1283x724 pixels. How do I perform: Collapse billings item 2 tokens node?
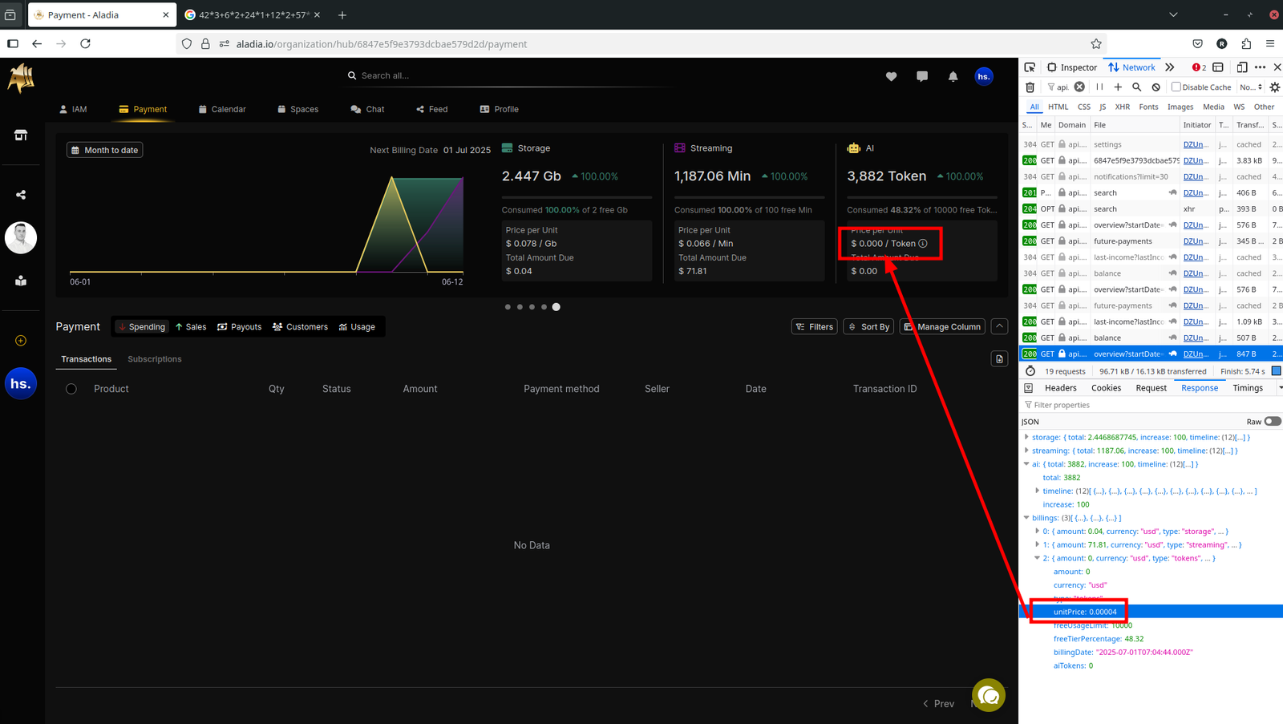coord(1037,558)
